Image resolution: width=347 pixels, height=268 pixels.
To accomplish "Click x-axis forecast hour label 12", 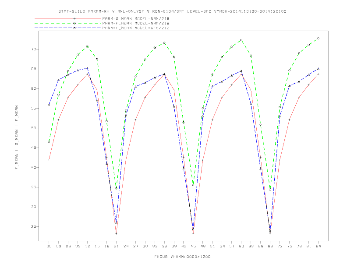I will [88, 246].
